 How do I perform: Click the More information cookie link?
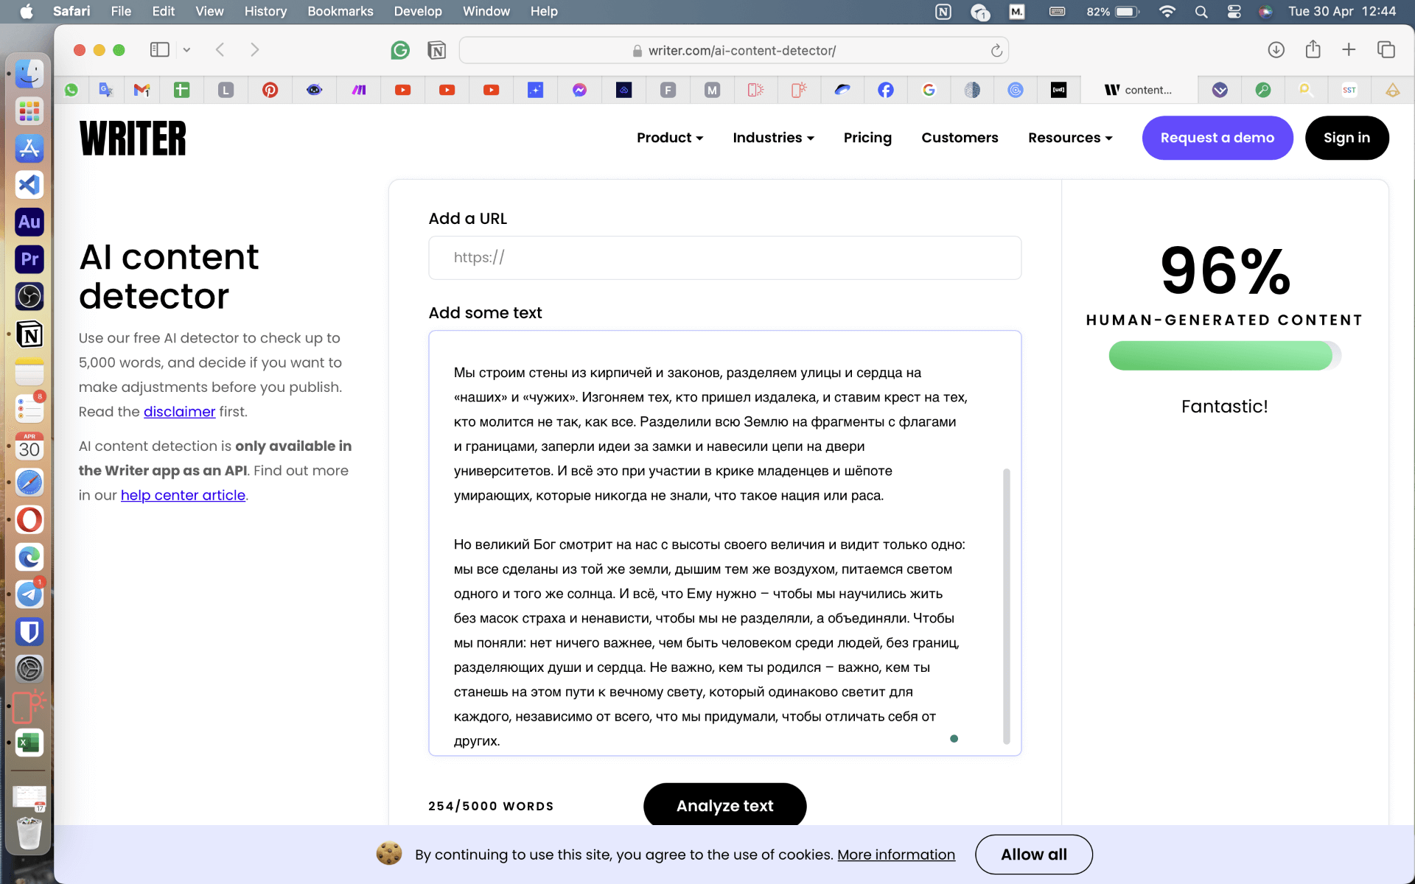(x=895, y=855)
